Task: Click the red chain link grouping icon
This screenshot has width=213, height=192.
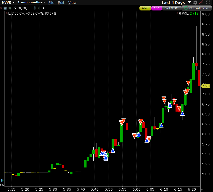Action: 201,2
